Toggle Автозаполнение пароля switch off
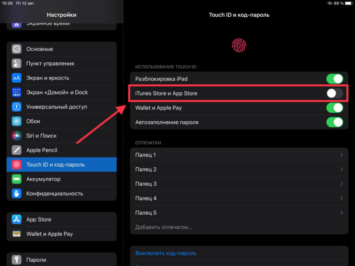This screenshot has width=355, height=266. coord(334,122)
